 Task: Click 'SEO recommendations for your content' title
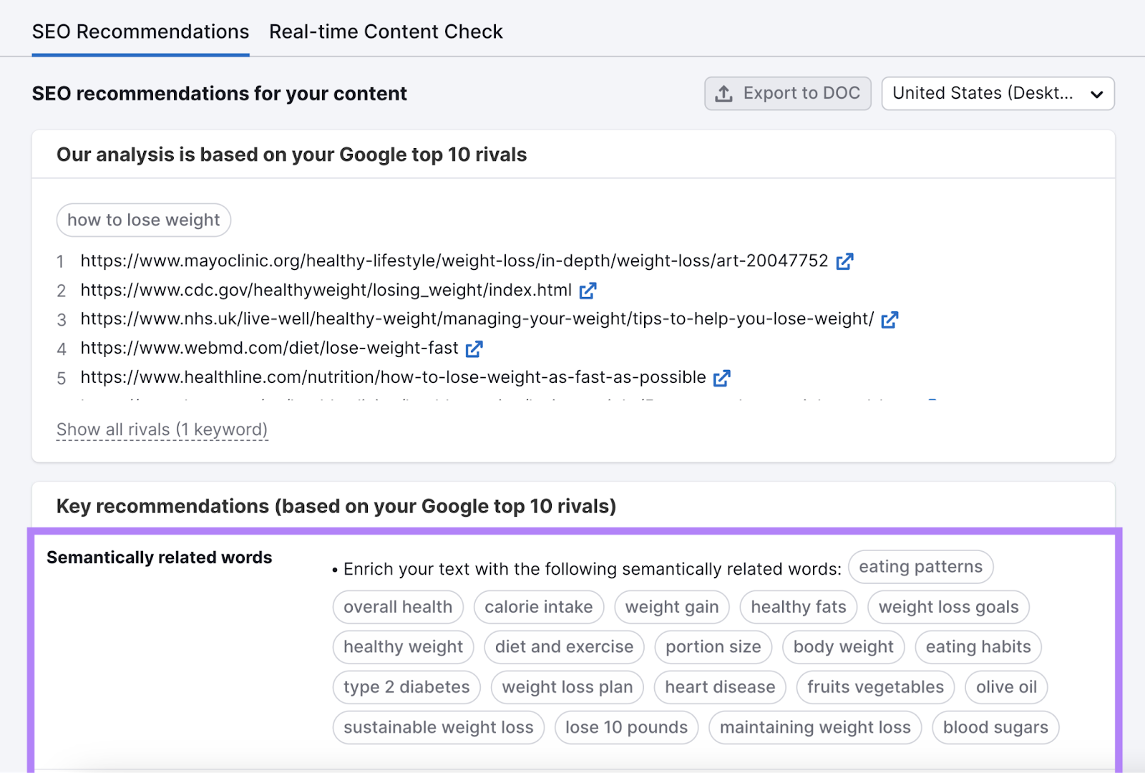click(220, 94)
